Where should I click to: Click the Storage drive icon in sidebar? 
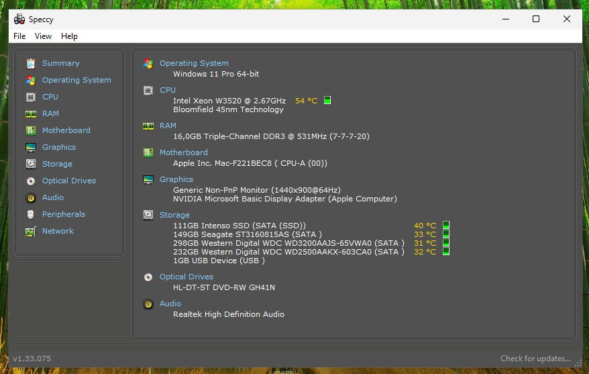coord(31,164)
